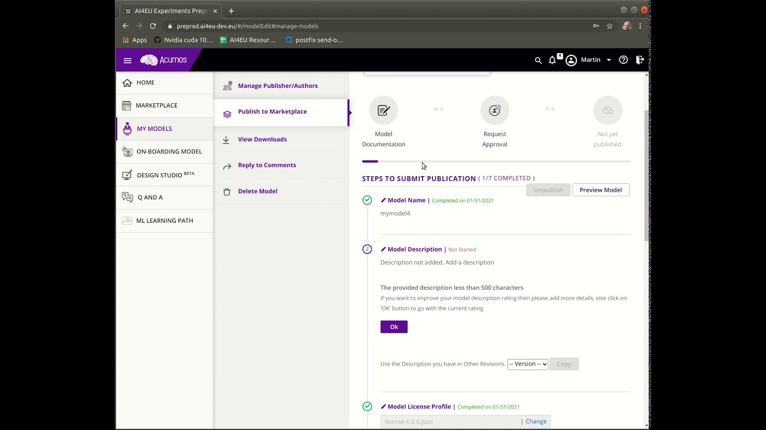Click the logout icon in header

coord(640,60)
